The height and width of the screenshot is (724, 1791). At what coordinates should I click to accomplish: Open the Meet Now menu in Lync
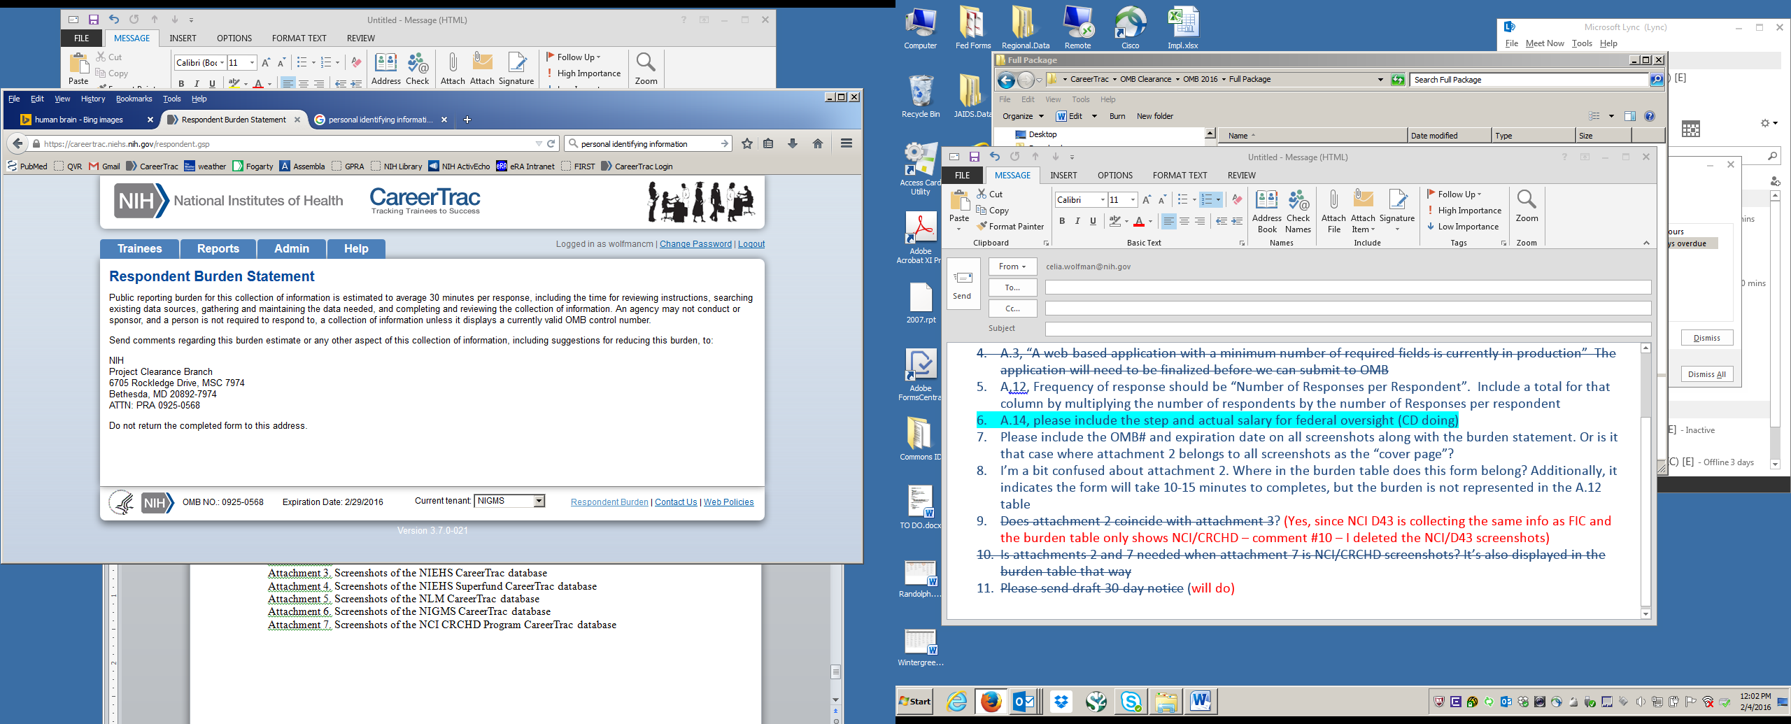tap(1545, 43)
